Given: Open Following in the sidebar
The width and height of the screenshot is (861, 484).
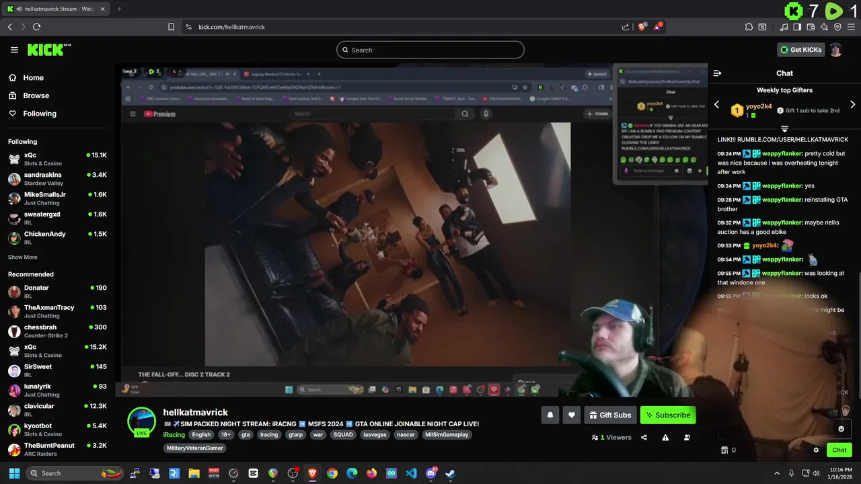Looking at the screenshot, I should point(33,114).
